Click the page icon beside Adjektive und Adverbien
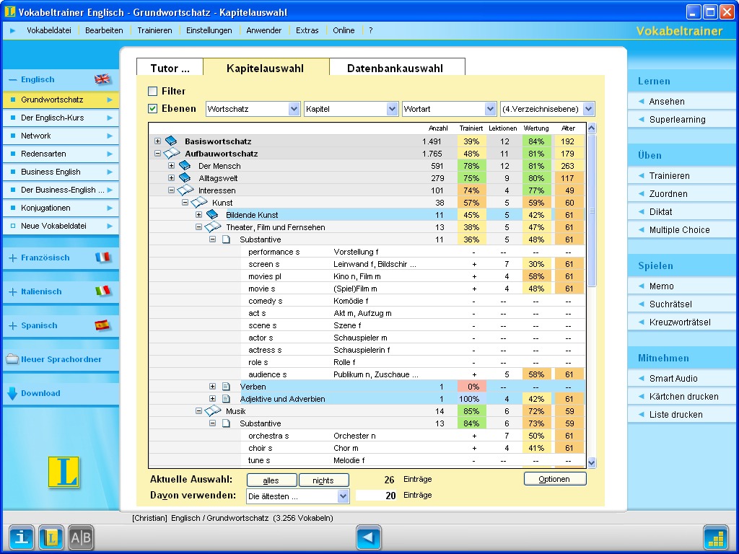 (226, 398)
